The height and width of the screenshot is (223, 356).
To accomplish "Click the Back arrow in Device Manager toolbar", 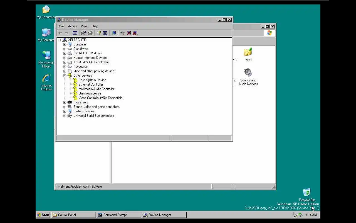I will pyautogui.click(x=60, y=33).
